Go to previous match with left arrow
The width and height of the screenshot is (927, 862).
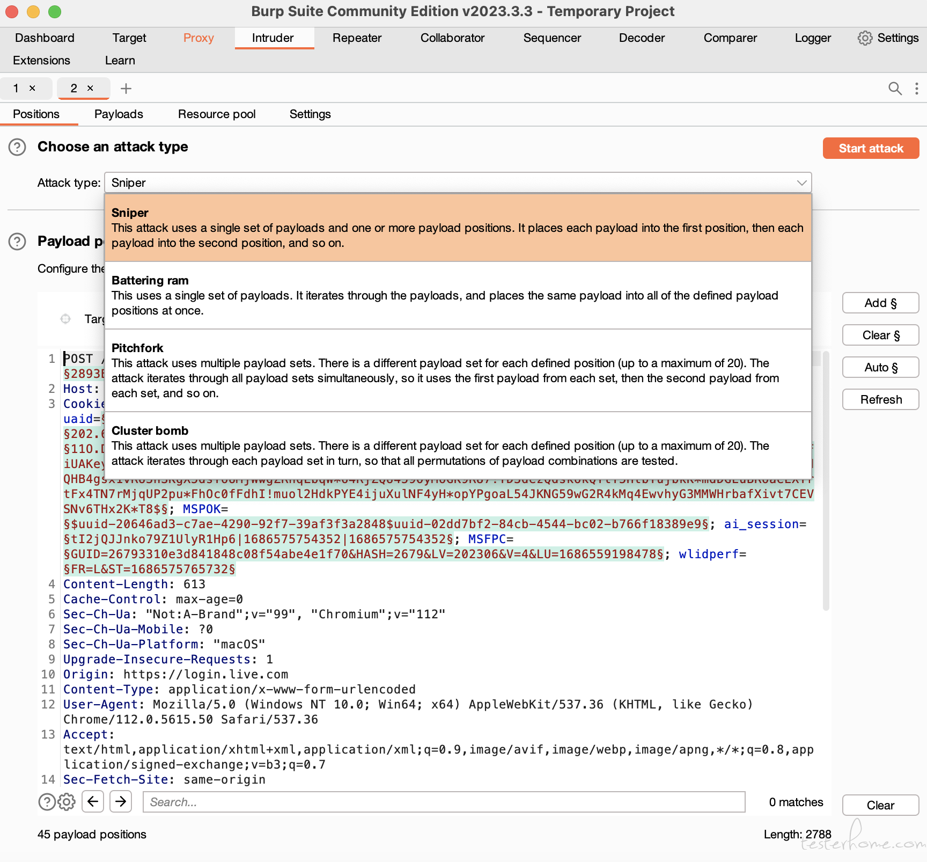pyautogui.click(x=93, y=802)
